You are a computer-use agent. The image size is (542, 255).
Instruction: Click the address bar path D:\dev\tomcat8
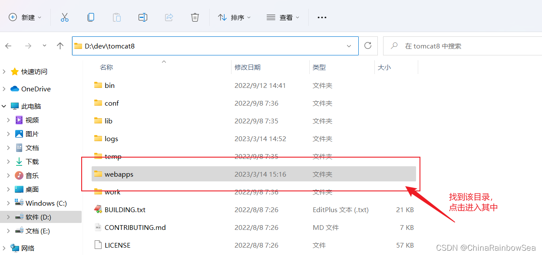pos(110,46)
